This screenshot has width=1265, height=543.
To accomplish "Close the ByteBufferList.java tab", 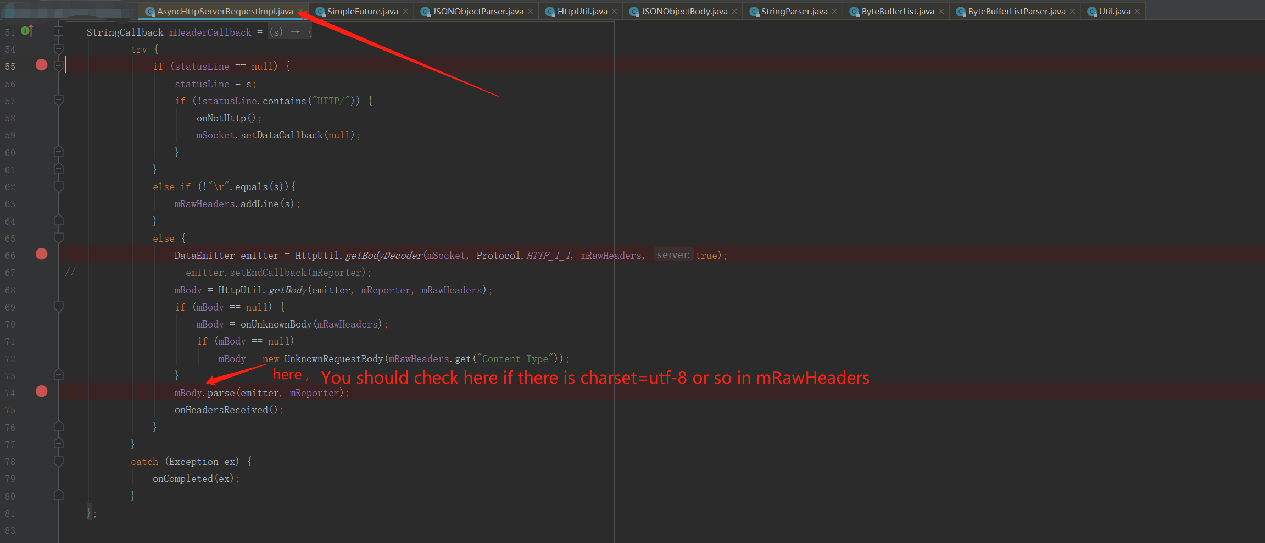I will 941,12.
